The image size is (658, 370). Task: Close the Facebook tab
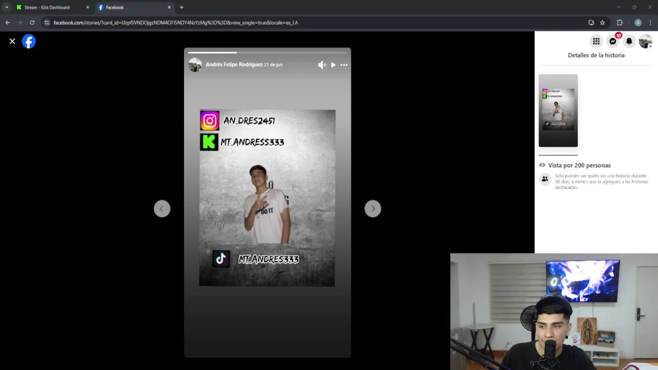(169, 7)
